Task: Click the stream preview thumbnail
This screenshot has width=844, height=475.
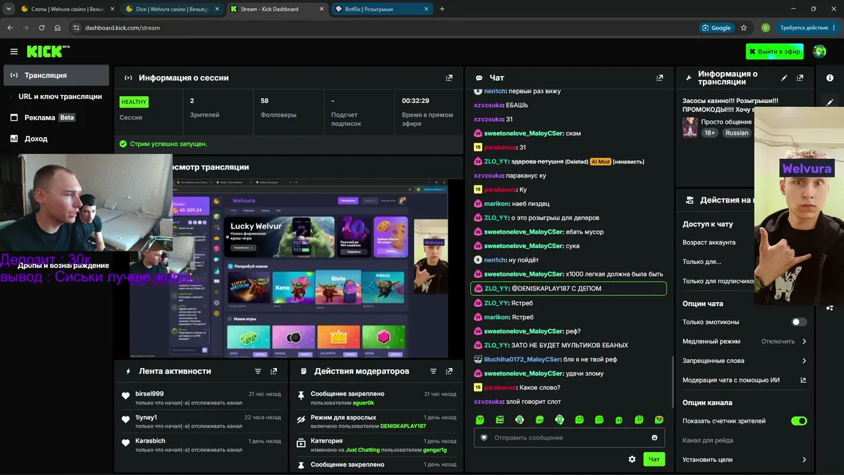Action: [x=289, y=268]
